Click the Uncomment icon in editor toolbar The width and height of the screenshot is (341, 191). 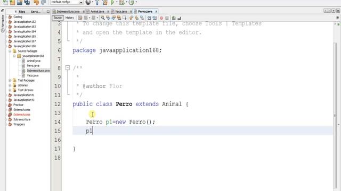179,18
